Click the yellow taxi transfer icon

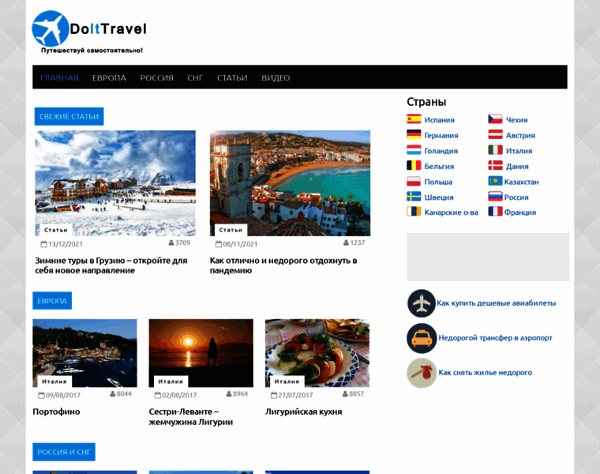coord(422,338)
